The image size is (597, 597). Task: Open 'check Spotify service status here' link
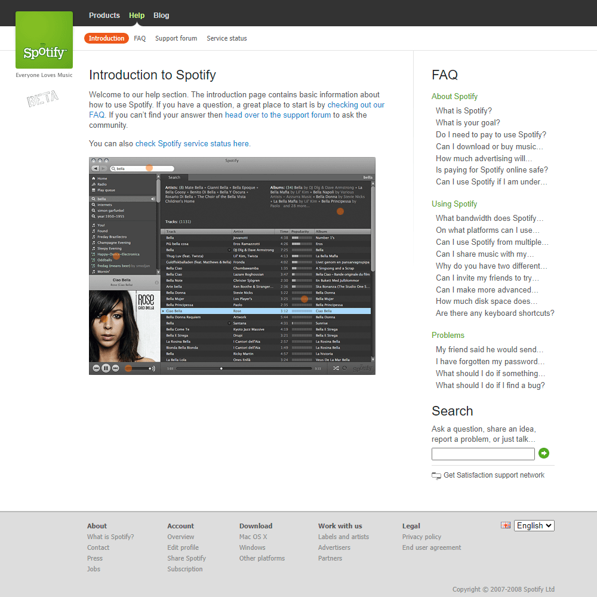tap(192, 143)
